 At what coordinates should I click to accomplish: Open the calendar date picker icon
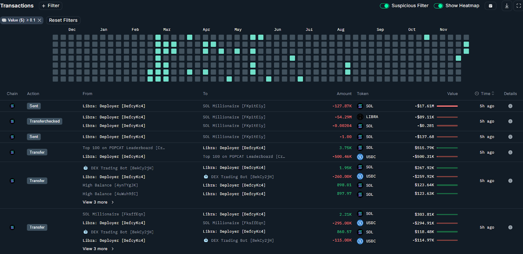490,6
